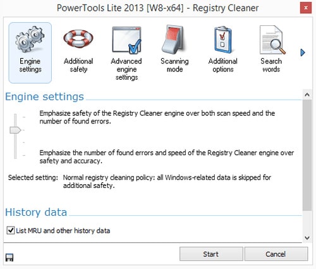Click the scrollbar down arrow

tap(307, 238)
